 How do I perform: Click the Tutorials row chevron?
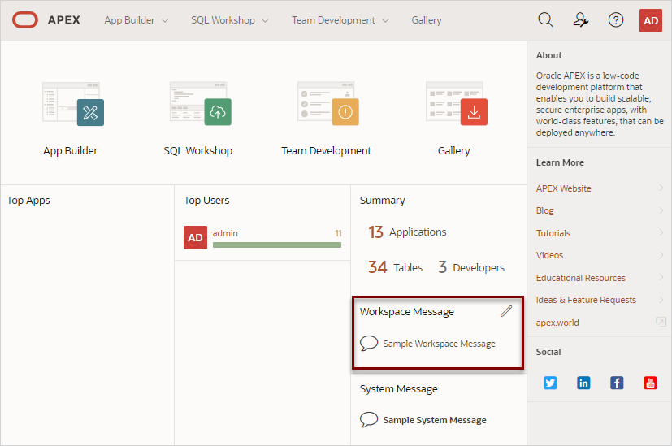coord(661,232)
